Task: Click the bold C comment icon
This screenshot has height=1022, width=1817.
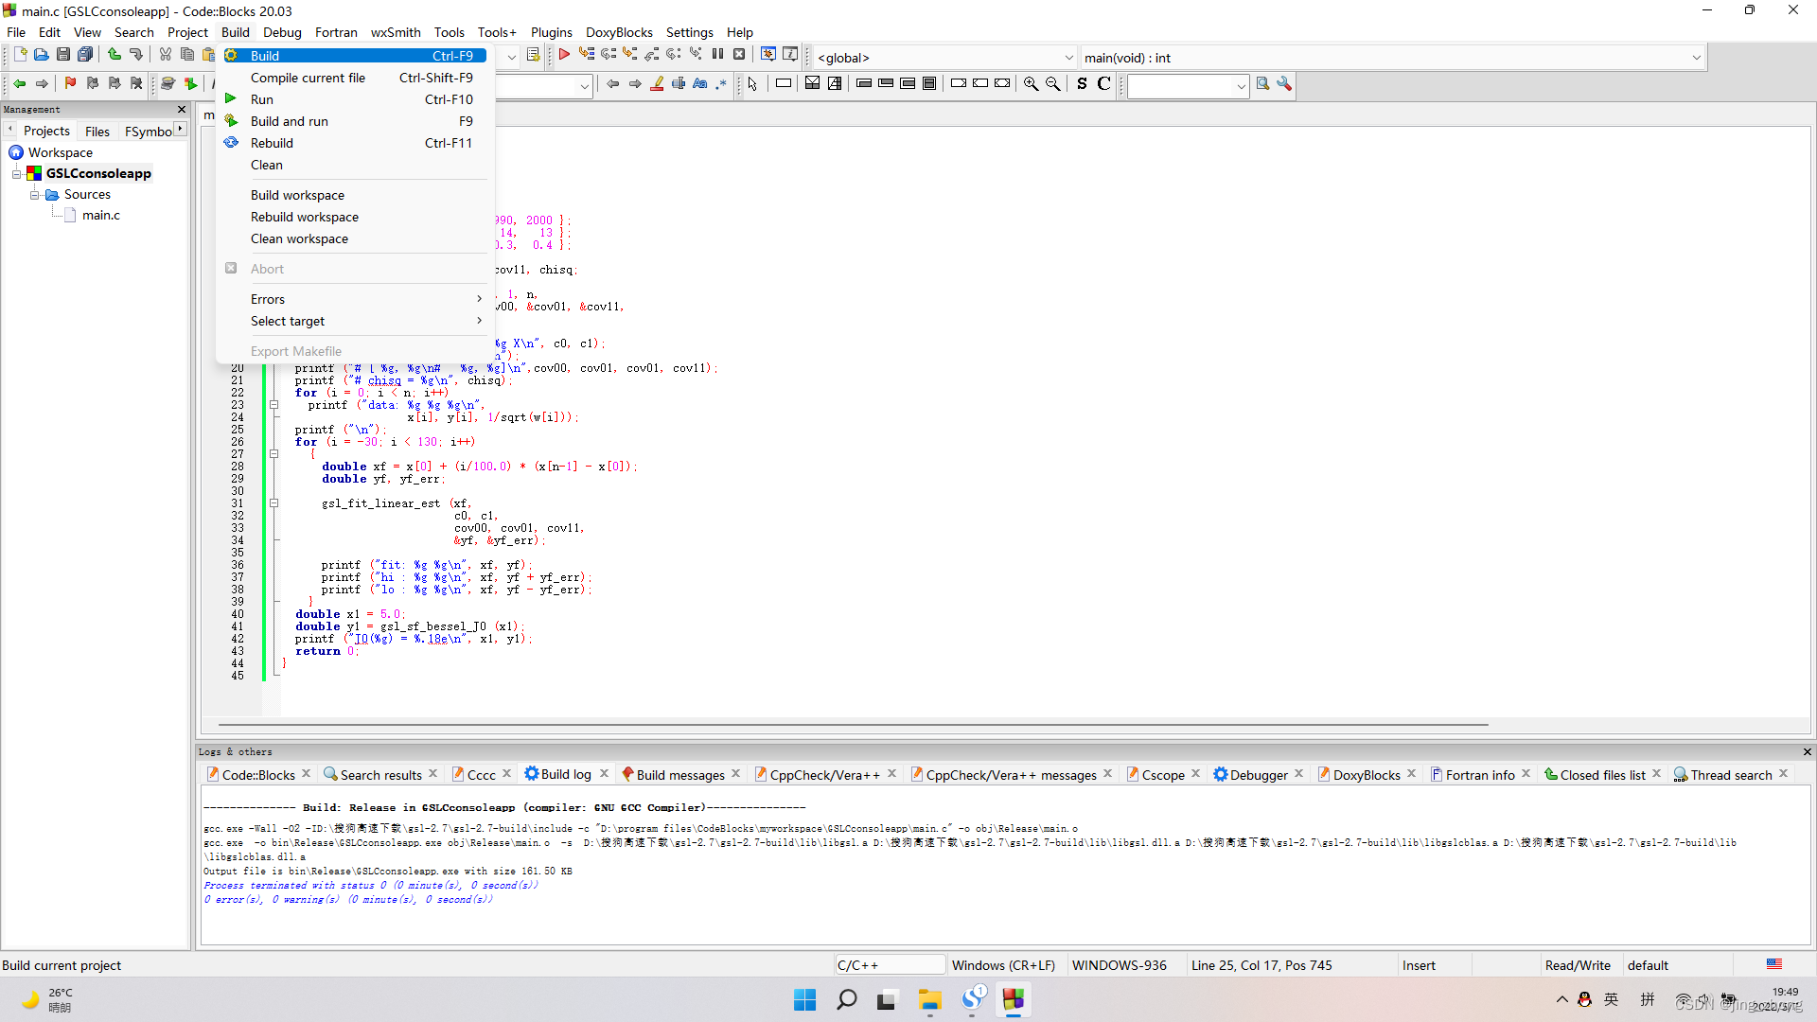Action: tap(1103, 84)
